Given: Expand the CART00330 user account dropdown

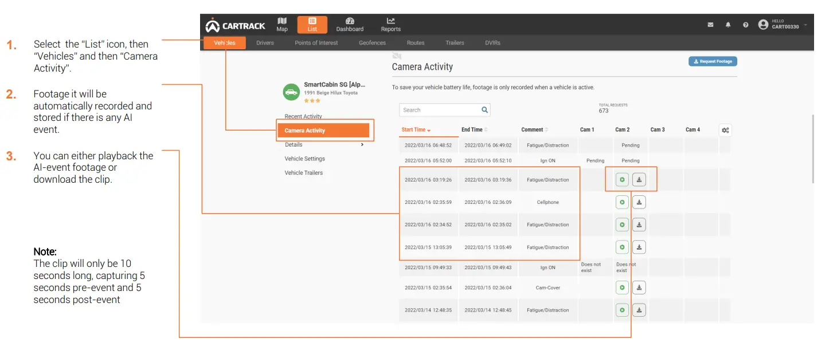Looking at the screenshot, I should pos(805,25).
